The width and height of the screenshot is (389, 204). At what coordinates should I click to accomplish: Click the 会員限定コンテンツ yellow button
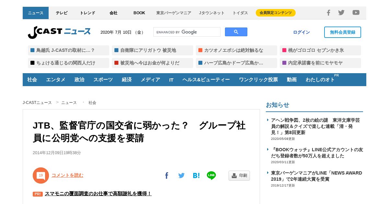click(276, 13)
